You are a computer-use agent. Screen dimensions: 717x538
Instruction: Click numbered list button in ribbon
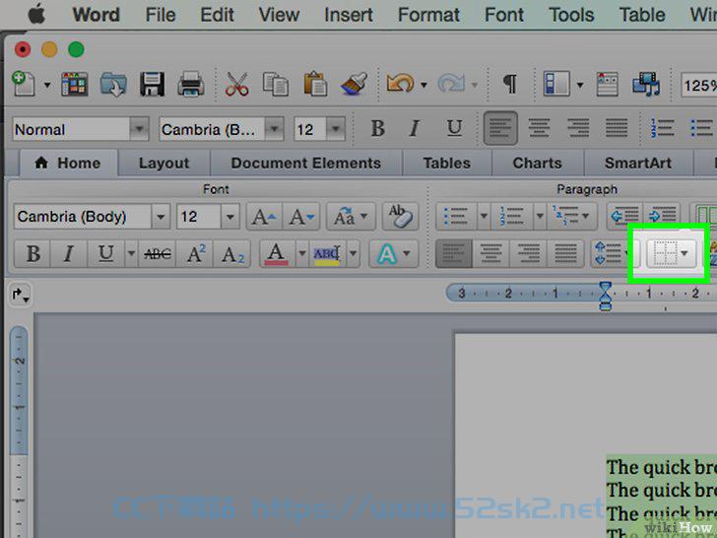pyautogui.click(x=511, y=217)
